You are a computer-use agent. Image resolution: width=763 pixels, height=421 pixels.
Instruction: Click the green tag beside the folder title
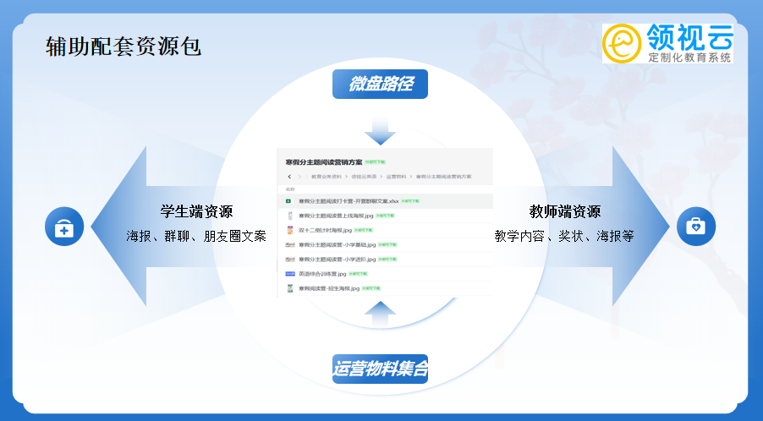[376, 162]
